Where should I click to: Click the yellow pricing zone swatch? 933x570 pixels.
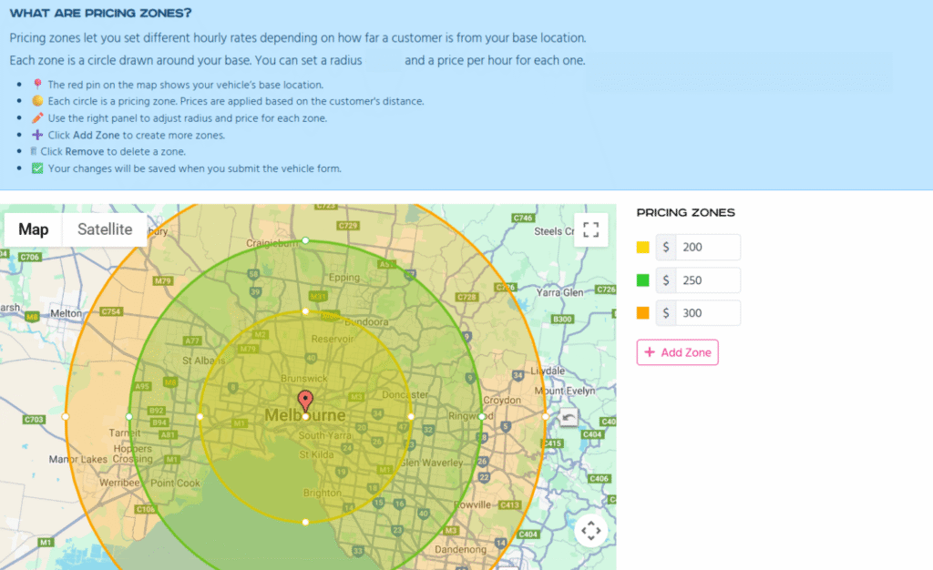tap(643, 248)
